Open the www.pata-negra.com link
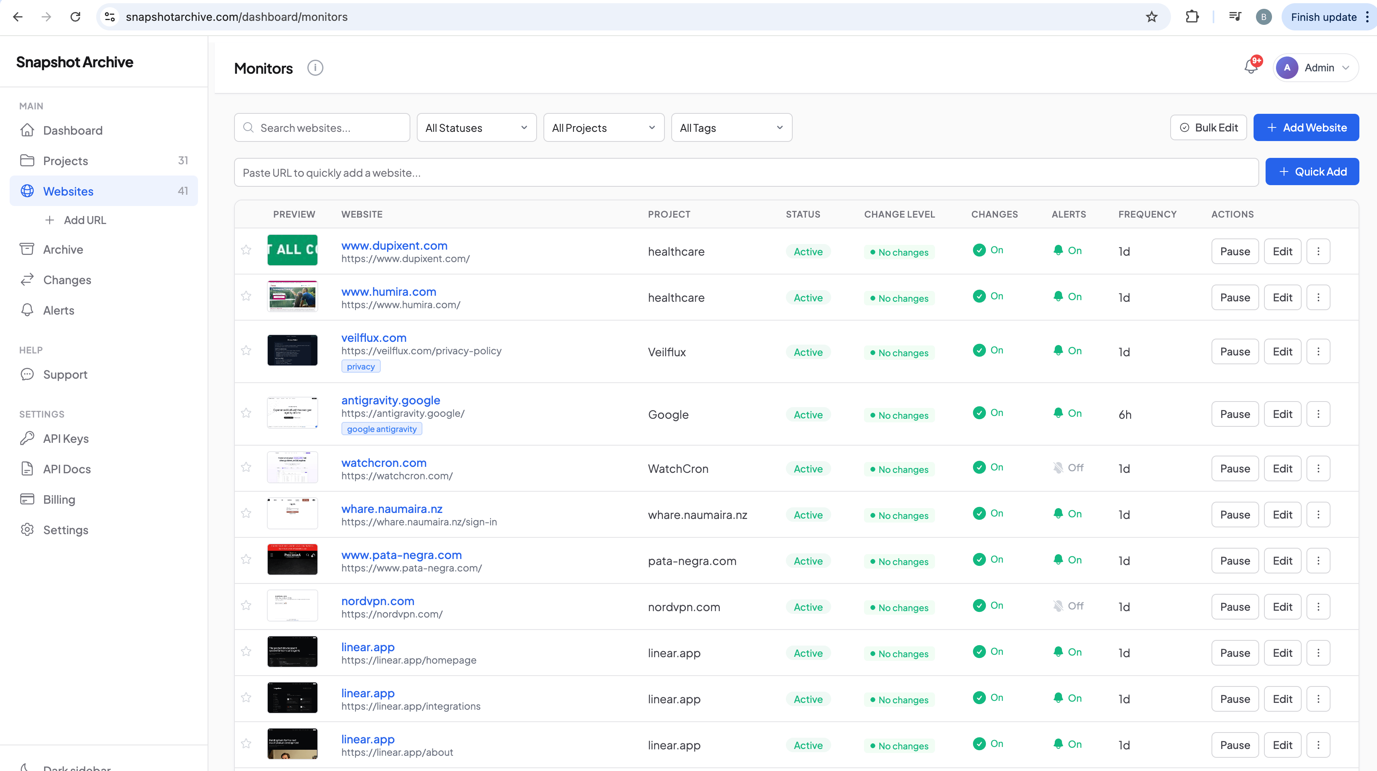 (x=402, y=555)
